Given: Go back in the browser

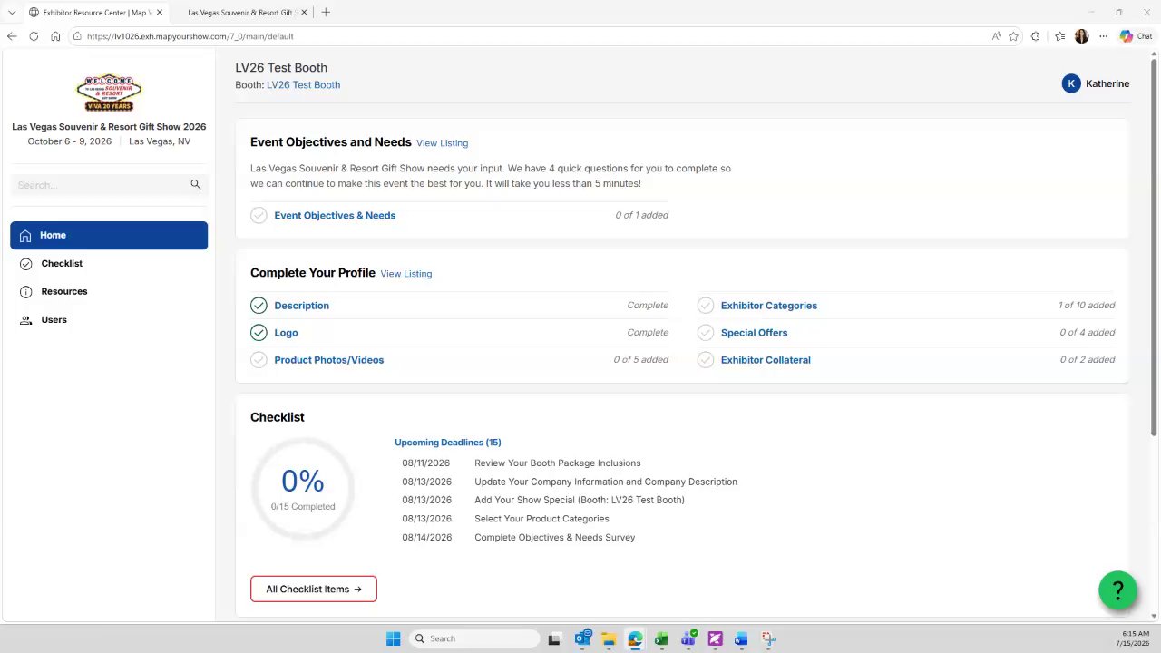Looking at the screenshot, I should (x=12, y=36).
